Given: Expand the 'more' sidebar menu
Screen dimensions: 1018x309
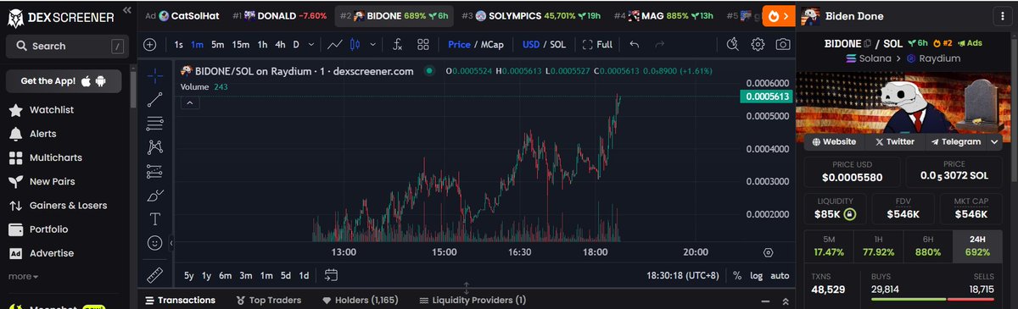Looking at the screenshot, I should click(24, 276).
